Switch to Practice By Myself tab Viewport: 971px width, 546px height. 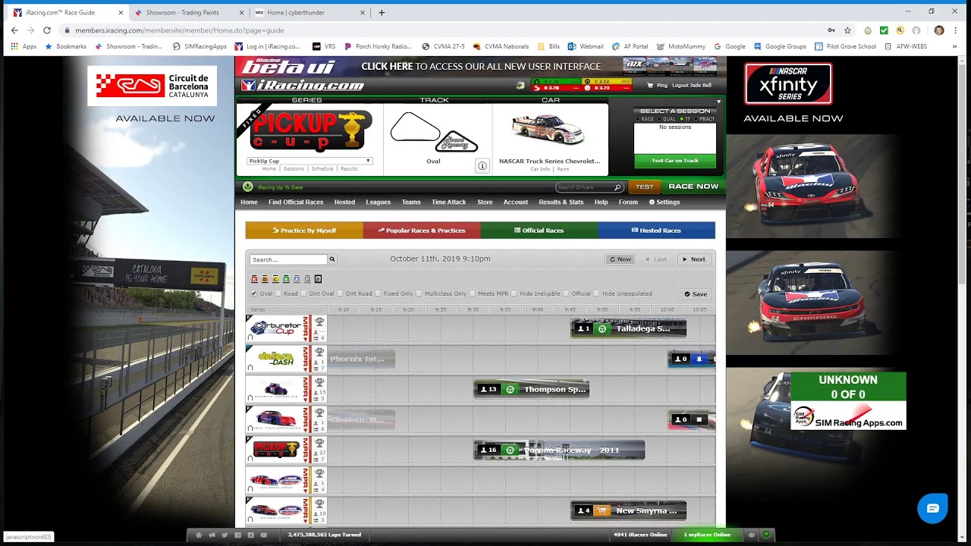(x=304, y=230)
